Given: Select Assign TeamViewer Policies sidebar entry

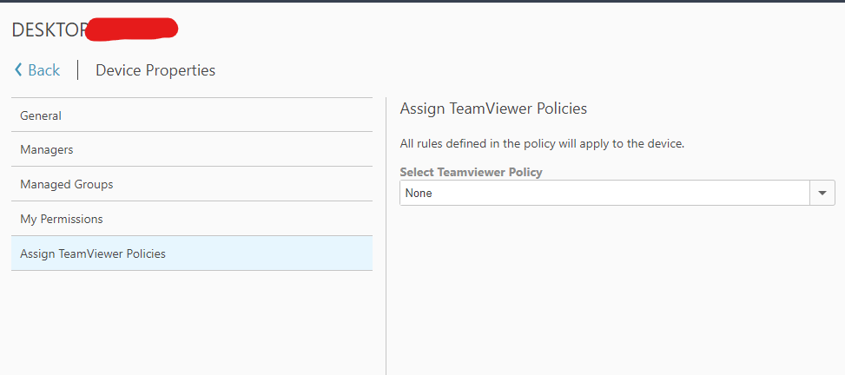Looking at the screenshot, I should click(192, 253).
